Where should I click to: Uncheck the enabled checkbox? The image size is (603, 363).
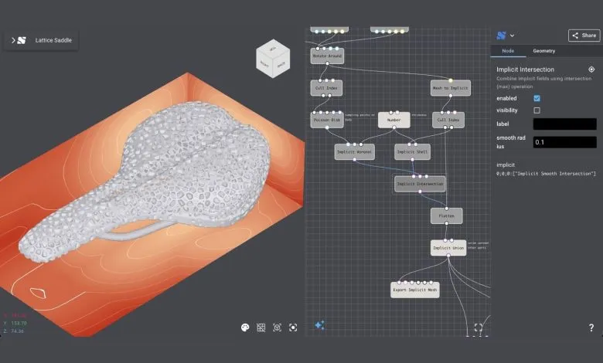[x=537, y=98]
